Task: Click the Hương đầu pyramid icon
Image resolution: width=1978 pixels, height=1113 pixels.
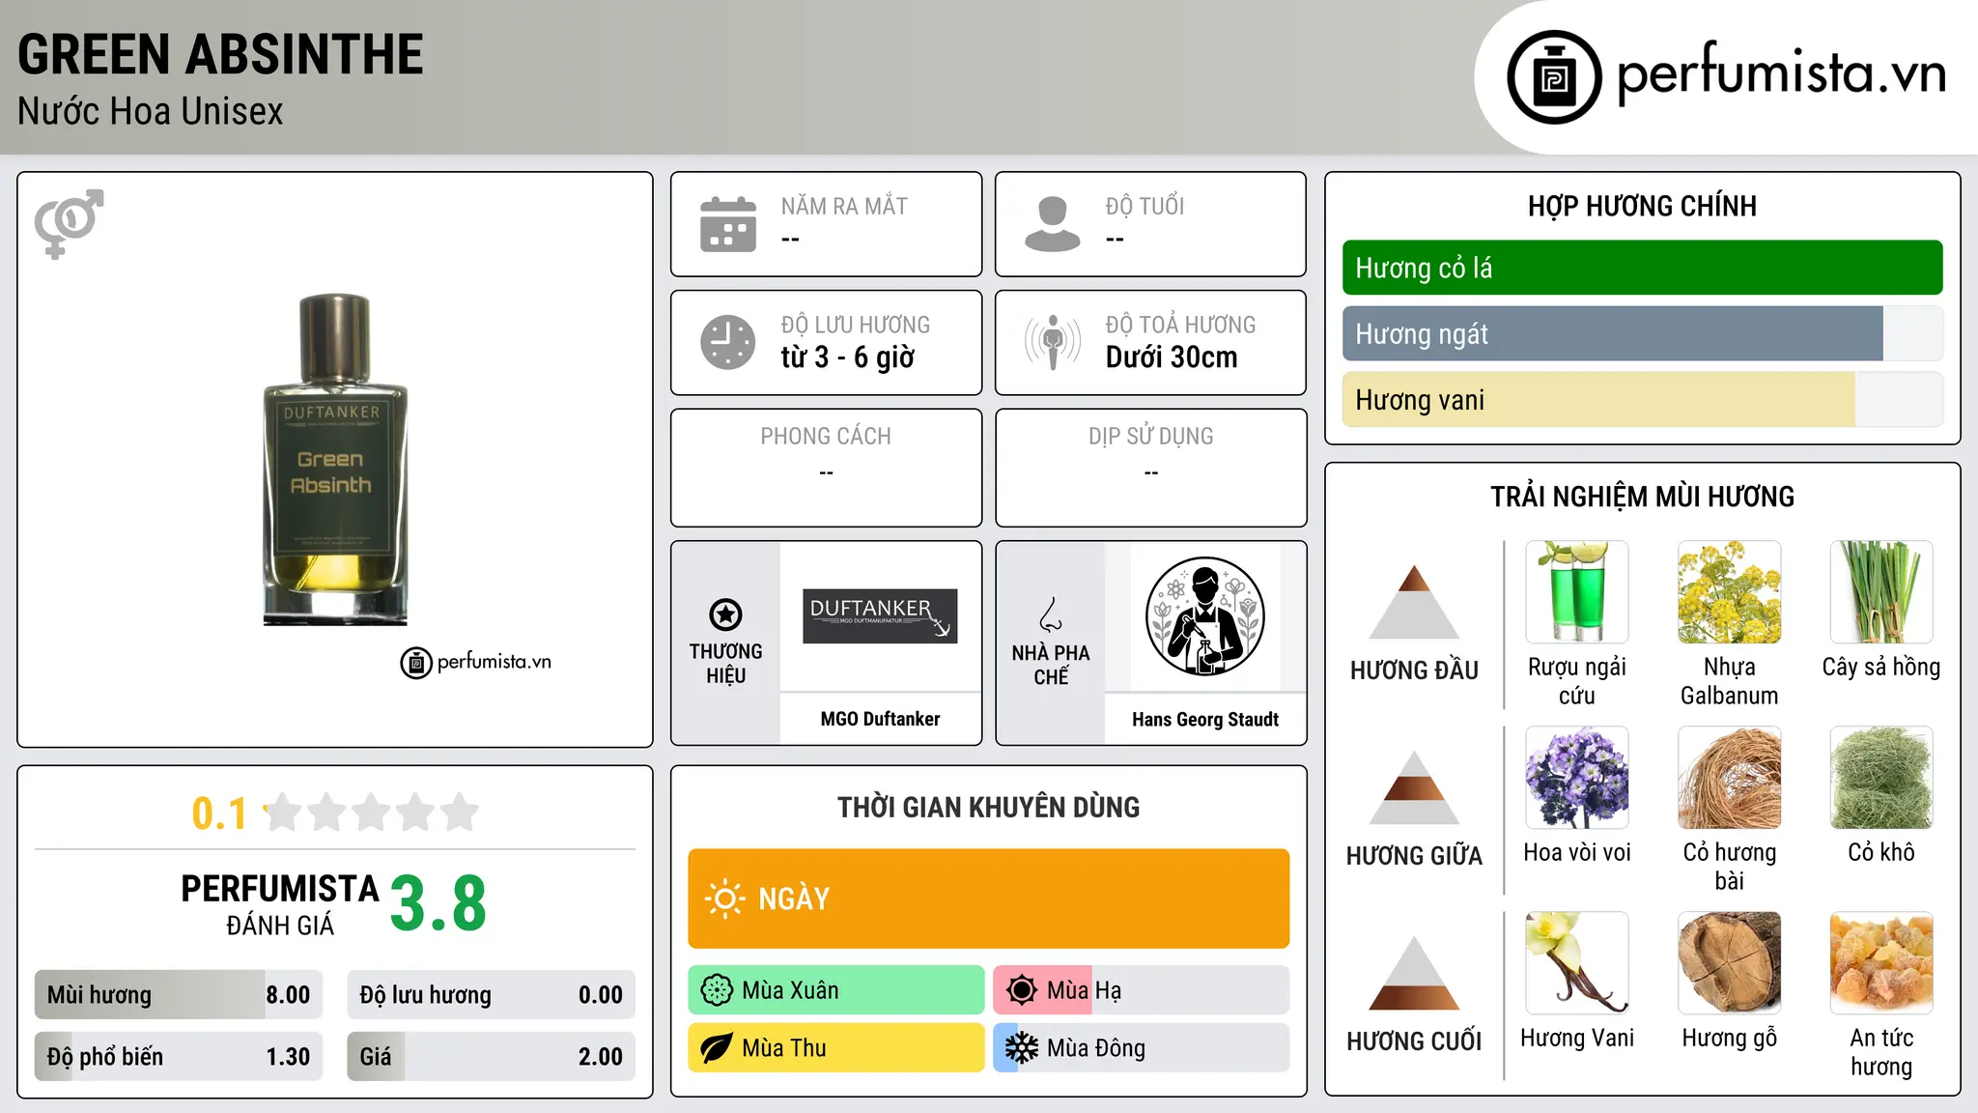Action: pyautogui.click(x=1415, y=602)
